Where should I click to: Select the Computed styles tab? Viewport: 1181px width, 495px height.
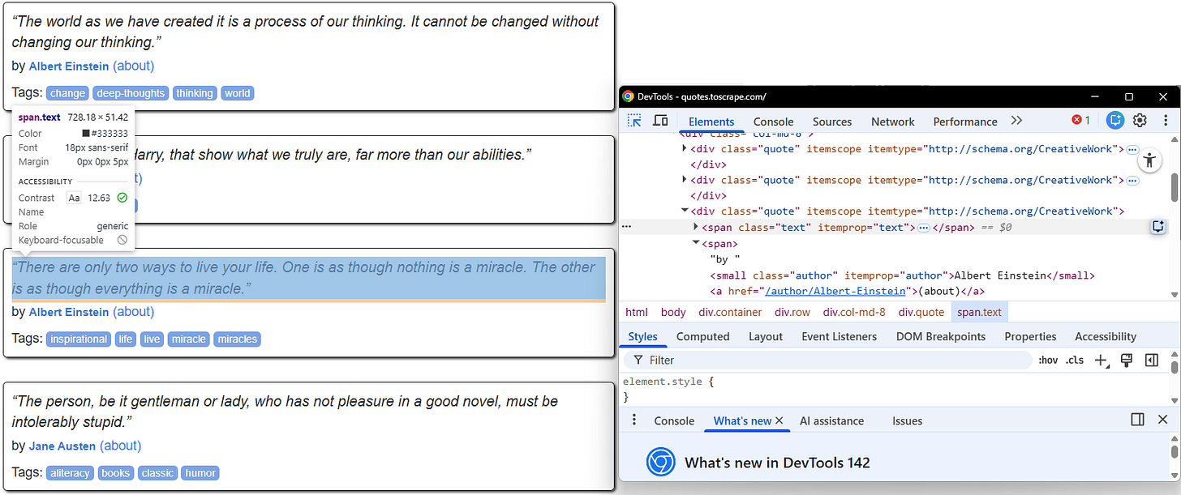[x=703, y=336]
